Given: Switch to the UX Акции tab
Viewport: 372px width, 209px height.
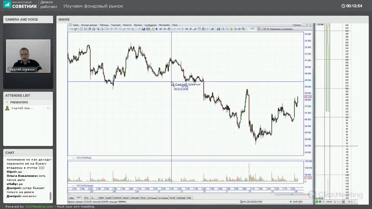Looking at the screenshot, I should click(x=152, y=198).
